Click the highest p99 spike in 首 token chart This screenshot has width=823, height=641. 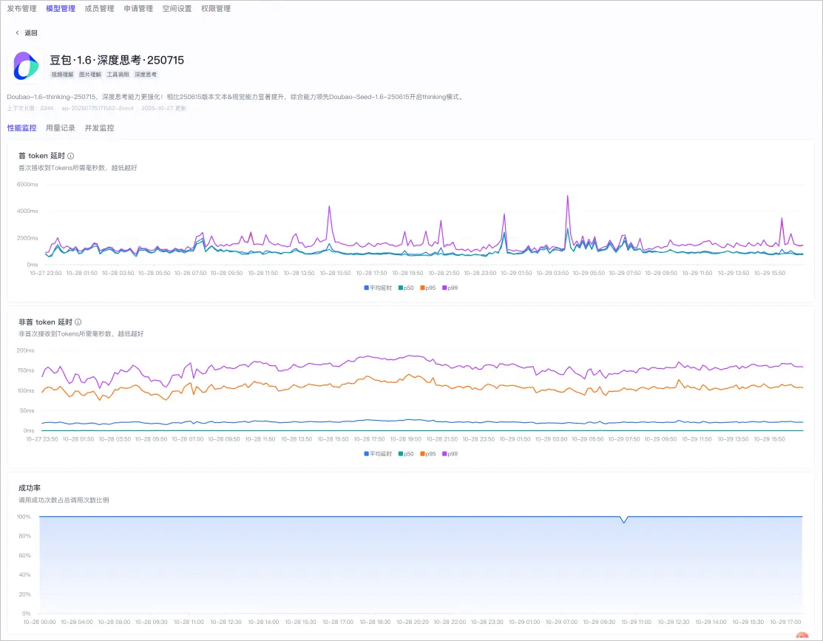pos(567,197)
